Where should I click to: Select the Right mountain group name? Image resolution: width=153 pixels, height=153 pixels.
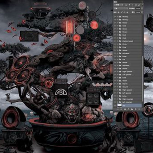[x=128, y=99]
